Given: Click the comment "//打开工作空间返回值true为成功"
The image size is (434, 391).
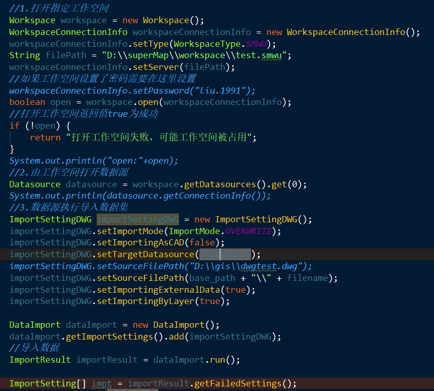Looking at the screenshot, I should (84, 114).
